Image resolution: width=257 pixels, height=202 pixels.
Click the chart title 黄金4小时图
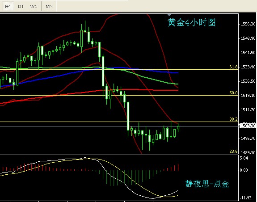[x=191, y=22]
